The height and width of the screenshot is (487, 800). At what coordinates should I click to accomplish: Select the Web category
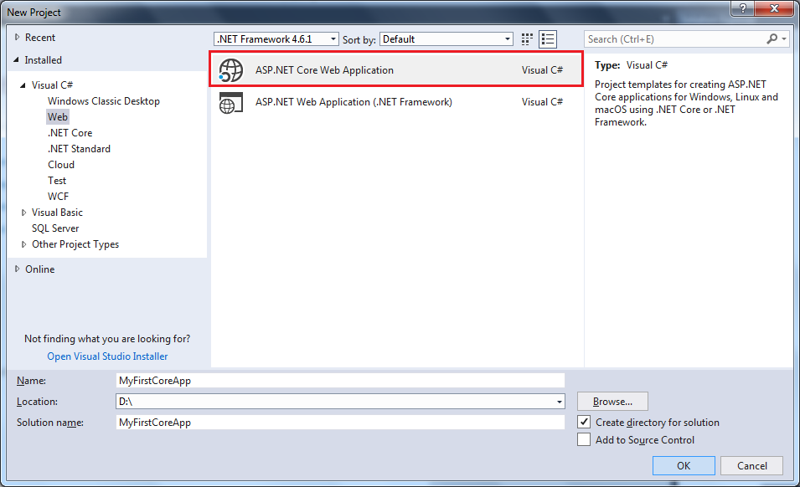pyautogui.click(x=58, y=117)
